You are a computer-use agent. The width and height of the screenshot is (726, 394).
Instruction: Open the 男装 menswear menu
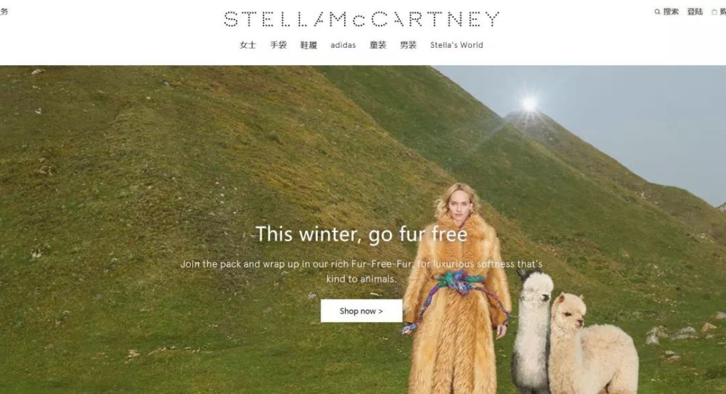tap(408, 45)
